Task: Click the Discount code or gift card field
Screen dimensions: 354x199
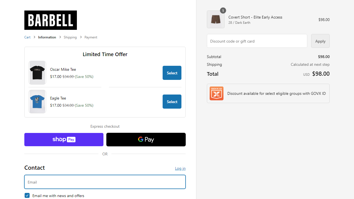Action: point(257,41)
